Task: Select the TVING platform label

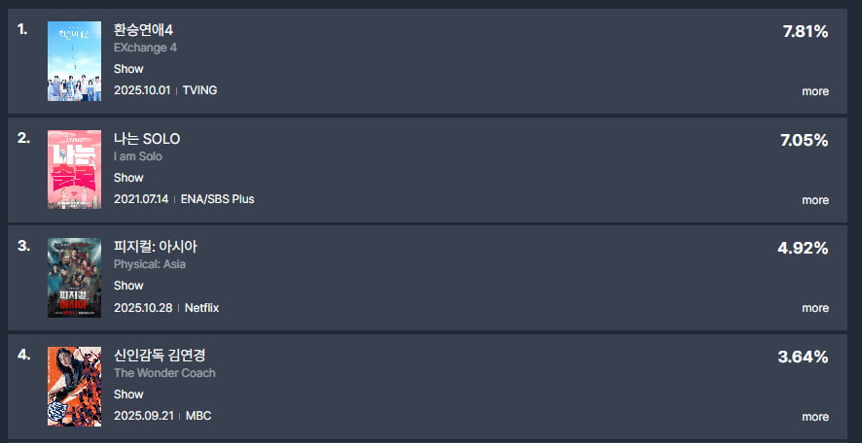Action: point(199,90)
